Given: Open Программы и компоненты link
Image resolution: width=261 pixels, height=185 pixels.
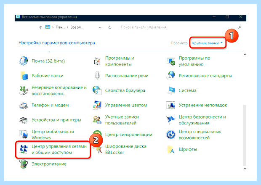Looking at the screenshot, I should (120, 61).
